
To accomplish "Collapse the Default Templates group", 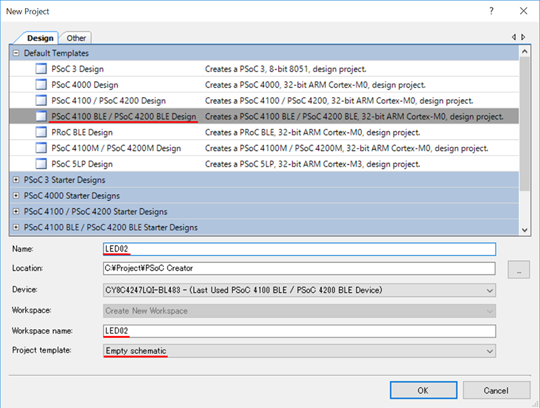I will point(16,53).
